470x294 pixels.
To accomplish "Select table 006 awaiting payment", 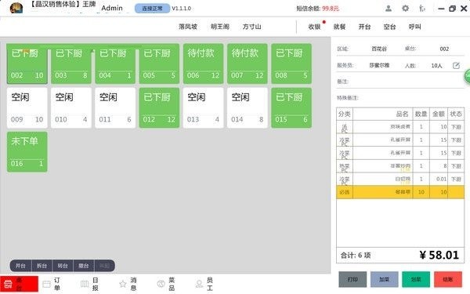I will (203, 64).
